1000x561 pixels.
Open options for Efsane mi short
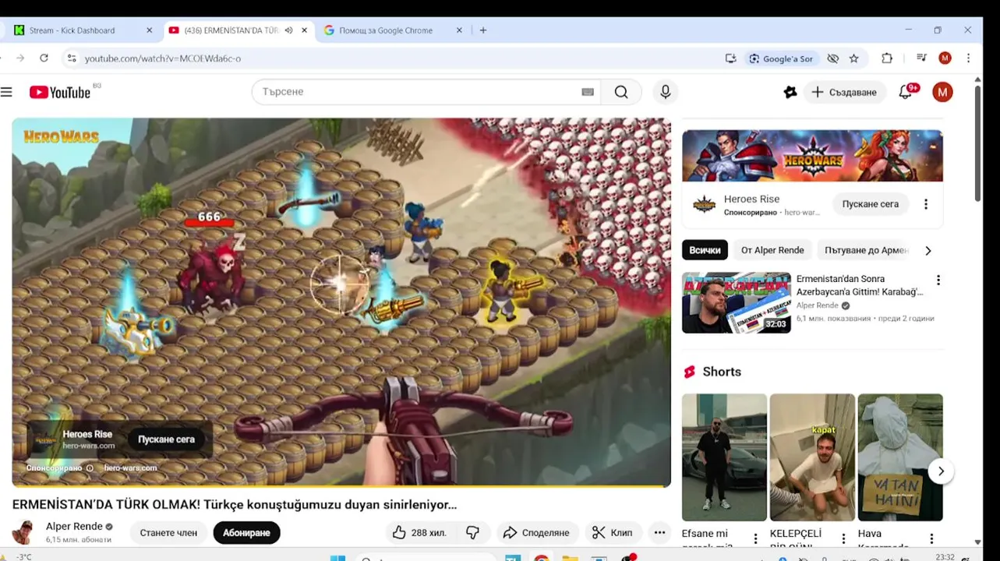tap(755, 538)
